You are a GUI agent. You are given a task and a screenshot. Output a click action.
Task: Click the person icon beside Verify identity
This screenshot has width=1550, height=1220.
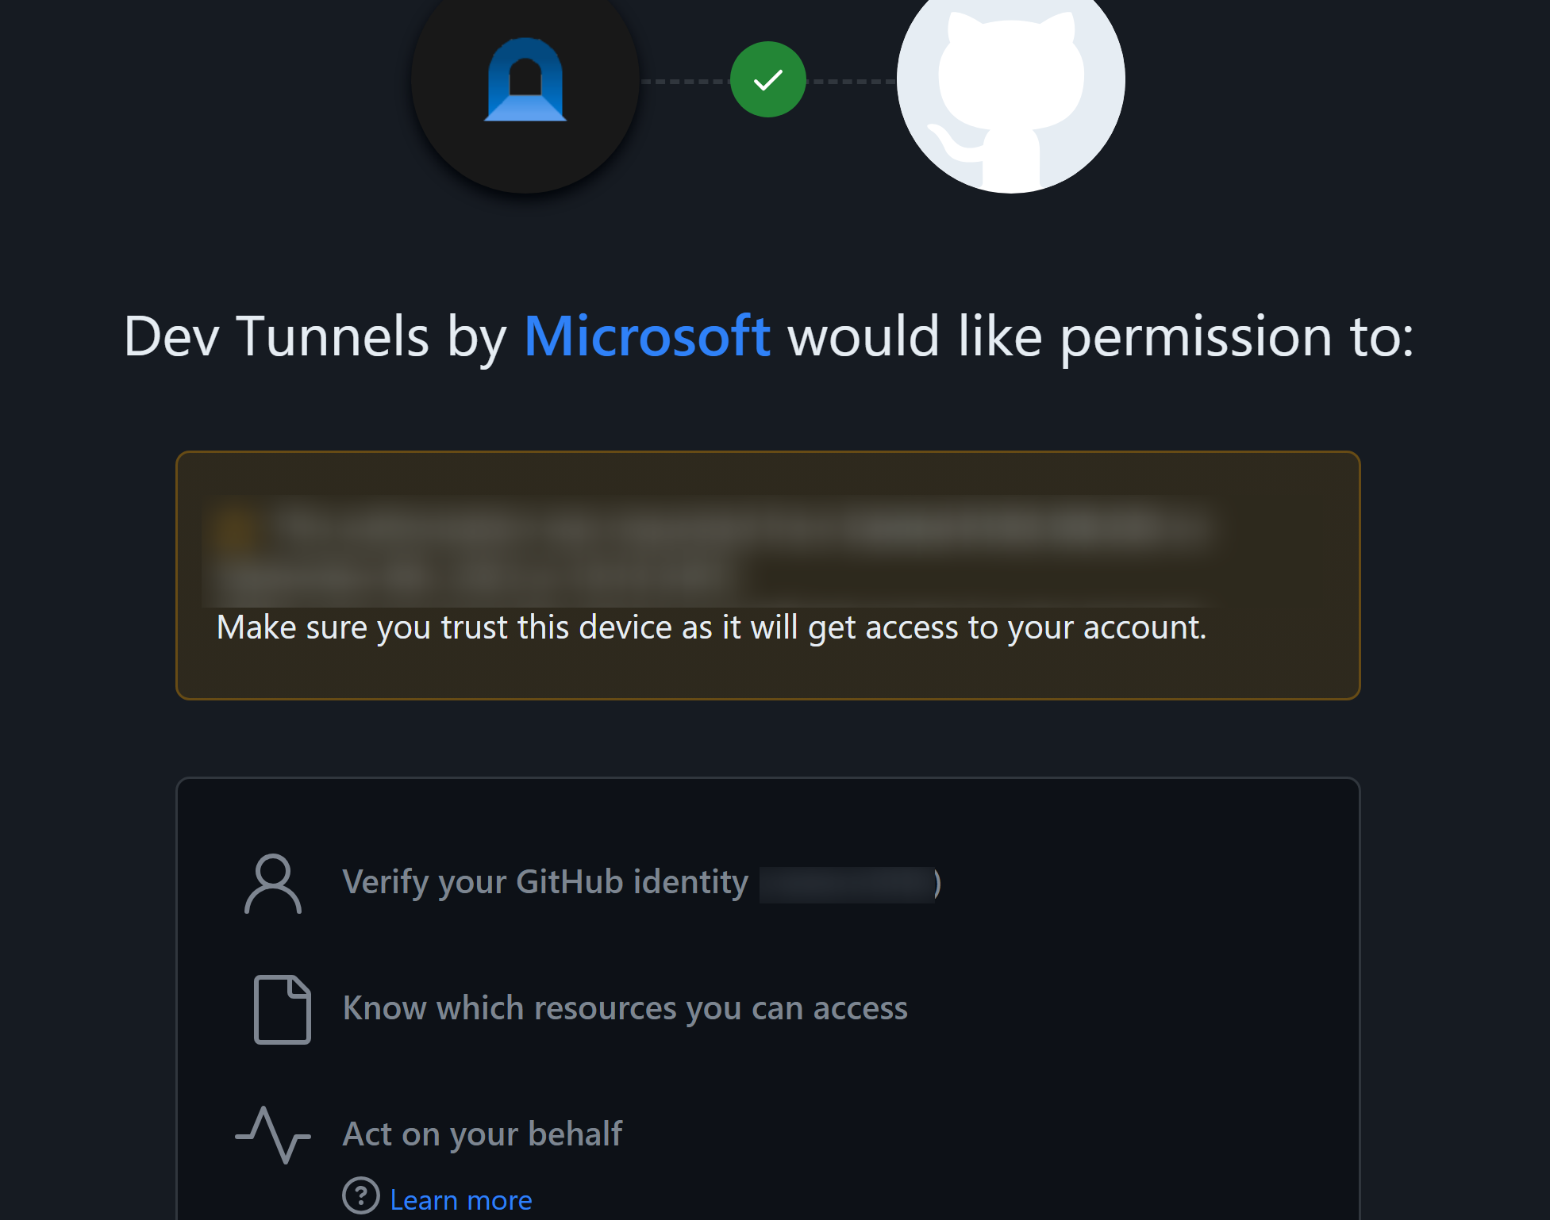click(273, 884)
